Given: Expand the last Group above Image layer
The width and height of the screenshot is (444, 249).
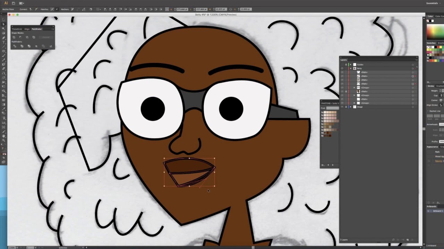Looking at the screenshot, I should coord(354,103).
